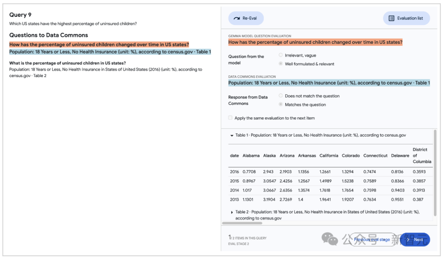This screenshot has height=257, width=442.
Task: Select the "Irrelevant, vague" radio option
Action: [281, 55]
